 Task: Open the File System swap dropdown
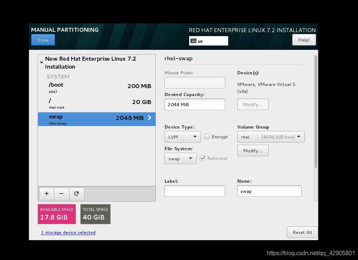coord(180,159)
